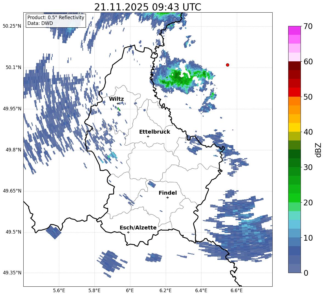This screenshot has width=325, height=296.
Task: Click the Findel location cross marker
Action: click(x=167, y=198)
